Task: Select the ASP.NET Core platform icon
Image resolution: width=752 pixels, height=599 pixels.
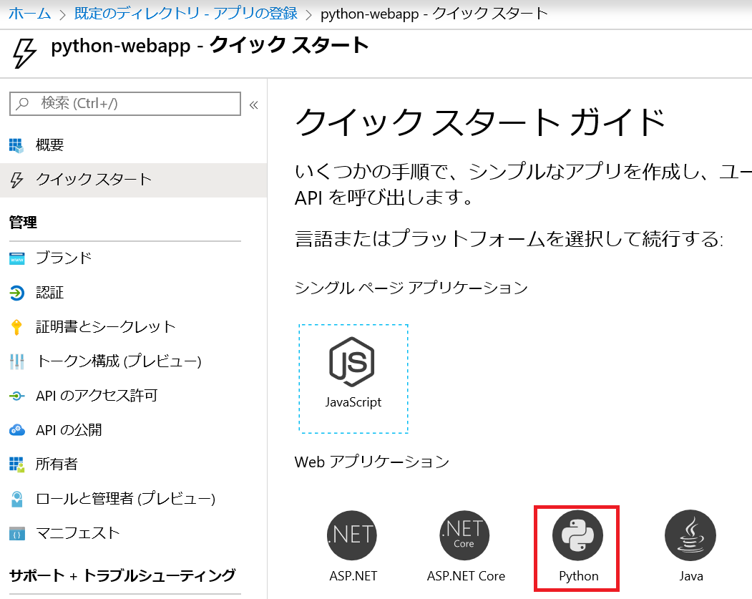Action: pos(464,535)
